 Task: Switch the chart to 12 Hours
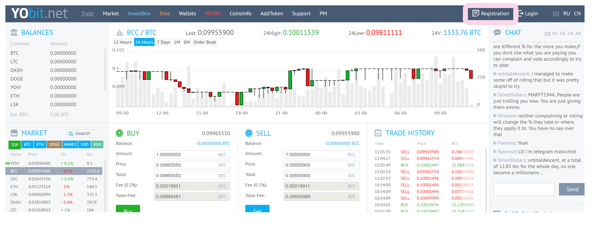click(123, 42)
